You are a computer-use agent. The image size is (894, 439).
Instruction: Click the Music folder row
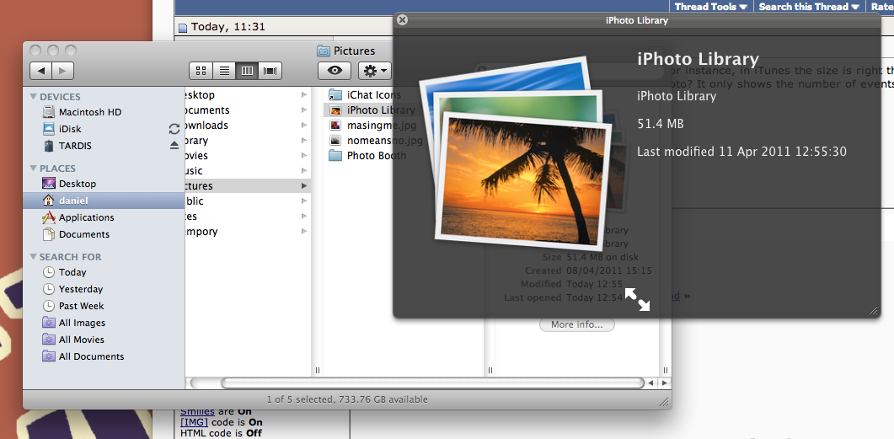248,170
